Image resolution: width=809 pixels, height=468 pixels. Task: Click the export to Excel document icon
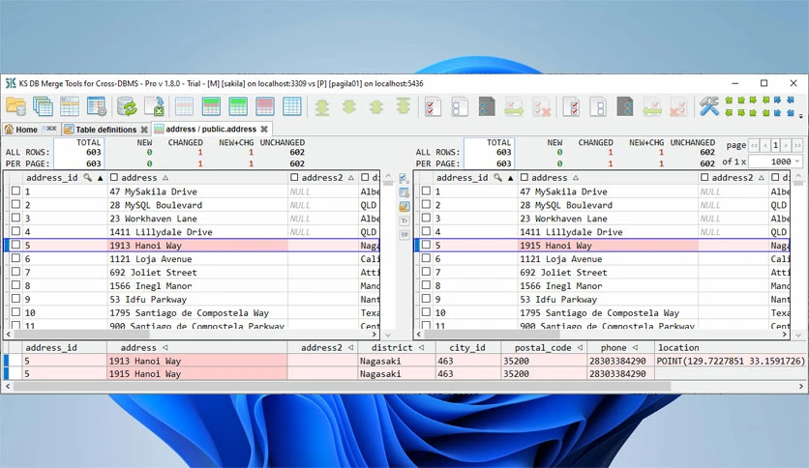point(154,106)
